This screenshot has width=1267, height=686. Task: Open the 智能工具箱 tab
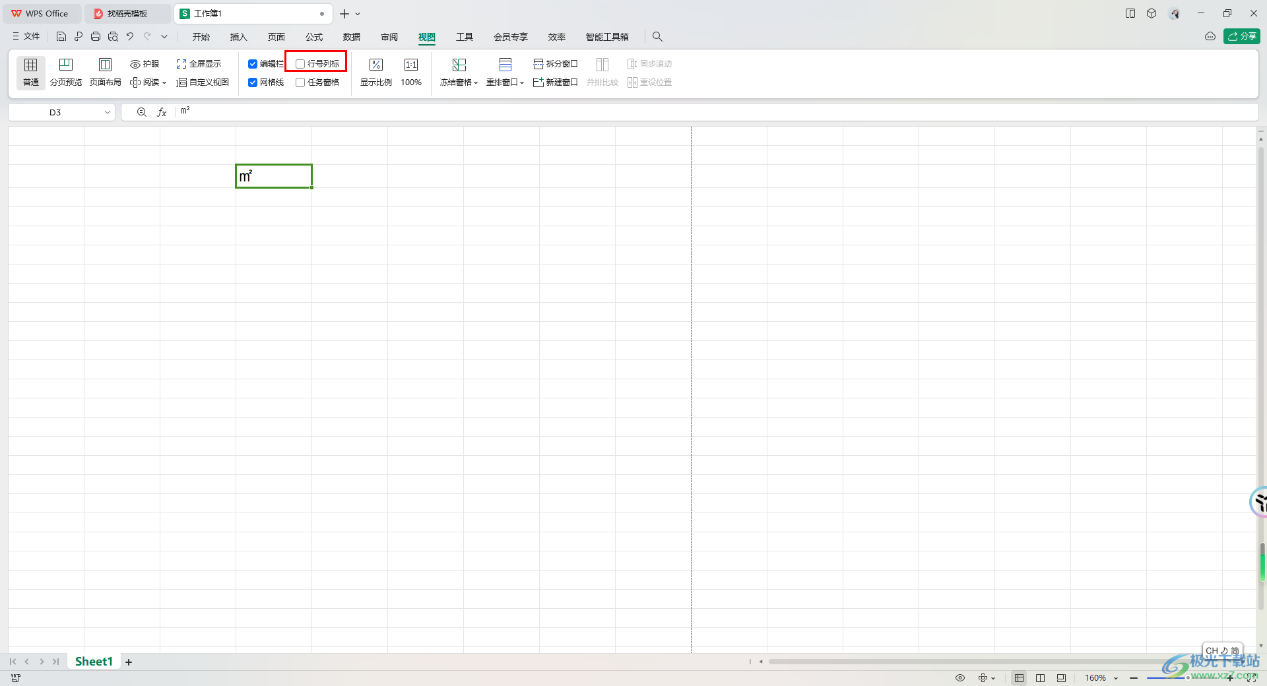607,37
